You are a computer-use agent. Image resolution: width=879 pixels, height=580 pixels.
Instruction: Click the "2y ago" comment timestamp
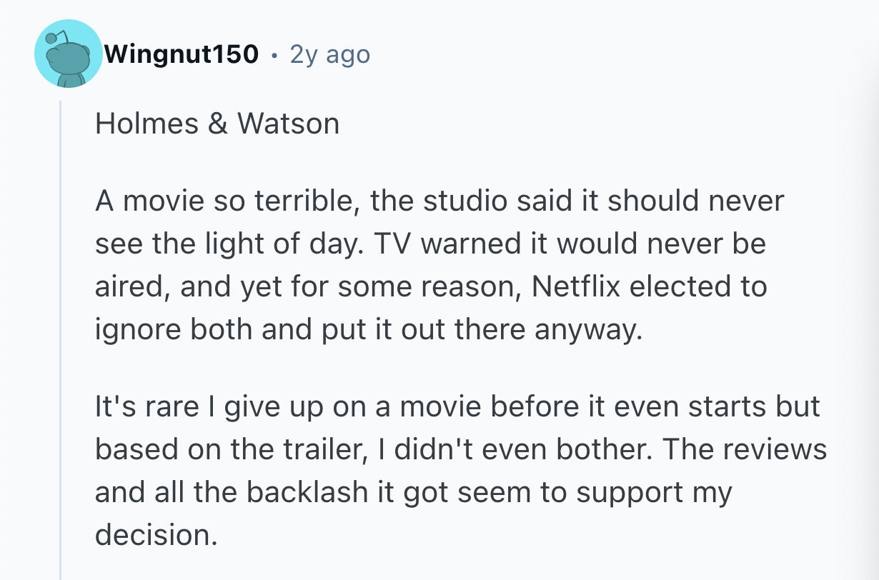click(x=329, y=54)
